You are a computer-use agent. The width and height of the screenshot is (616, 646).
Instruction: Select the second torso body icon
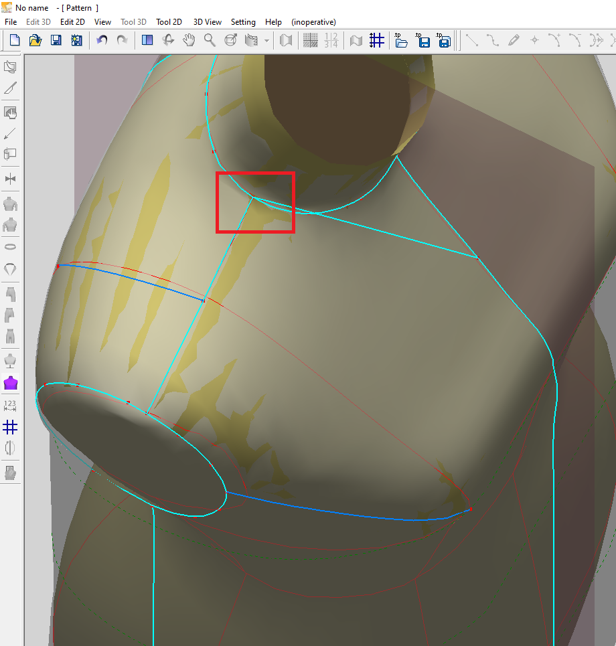coord(10,225)
